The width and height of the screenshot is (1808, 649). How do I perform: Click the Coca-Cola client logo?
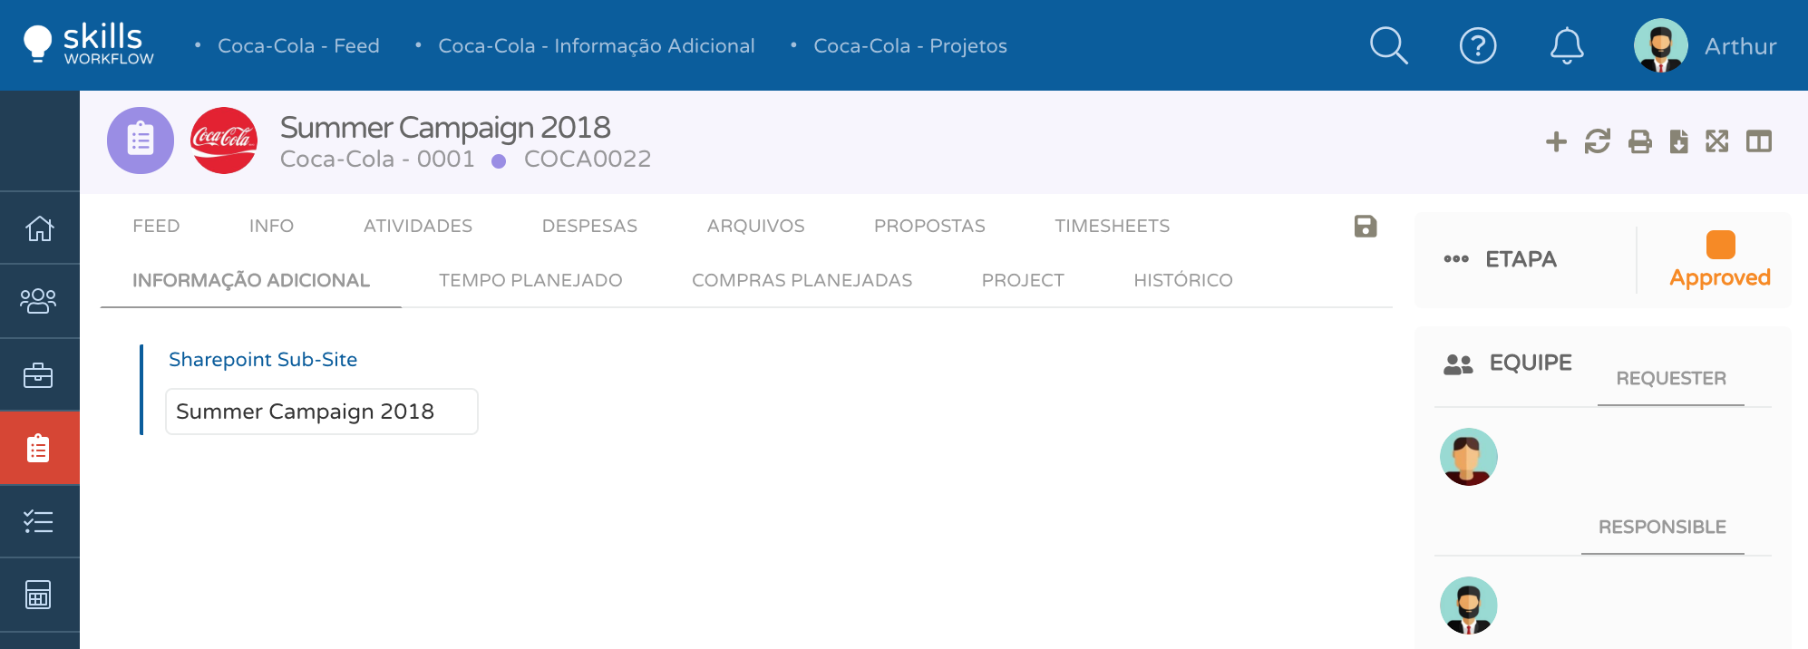[224, 140]
